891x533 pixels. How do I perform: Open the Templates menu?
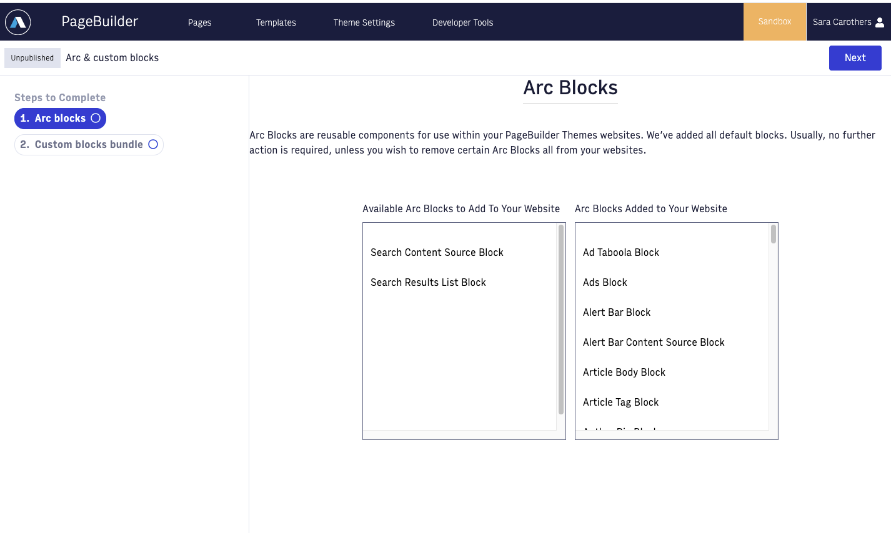[276, 22]
